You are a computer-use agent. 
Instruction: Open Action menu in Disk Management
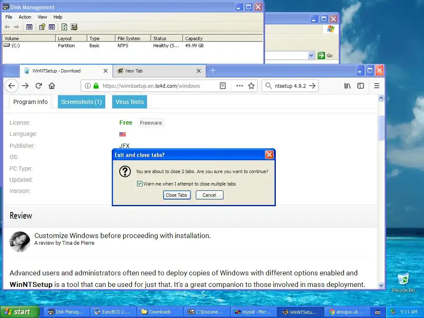[25, 17]
